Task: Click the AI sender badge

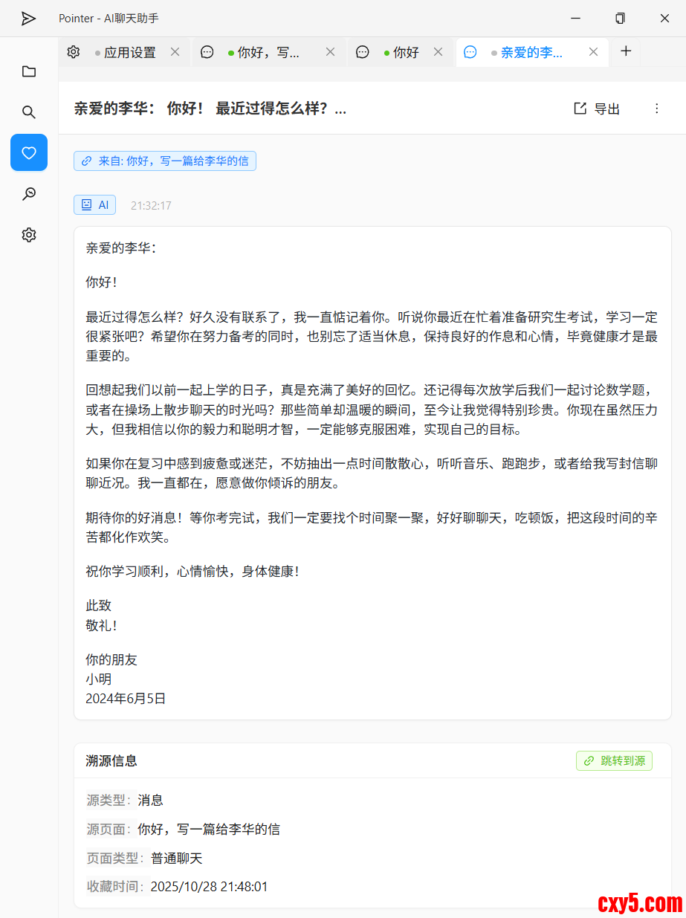Action: [x=94, y=204]
